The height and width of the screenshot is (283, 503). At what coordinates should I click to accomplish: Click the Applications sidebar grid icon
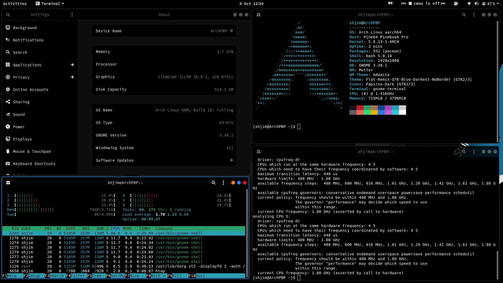(8, 64)
